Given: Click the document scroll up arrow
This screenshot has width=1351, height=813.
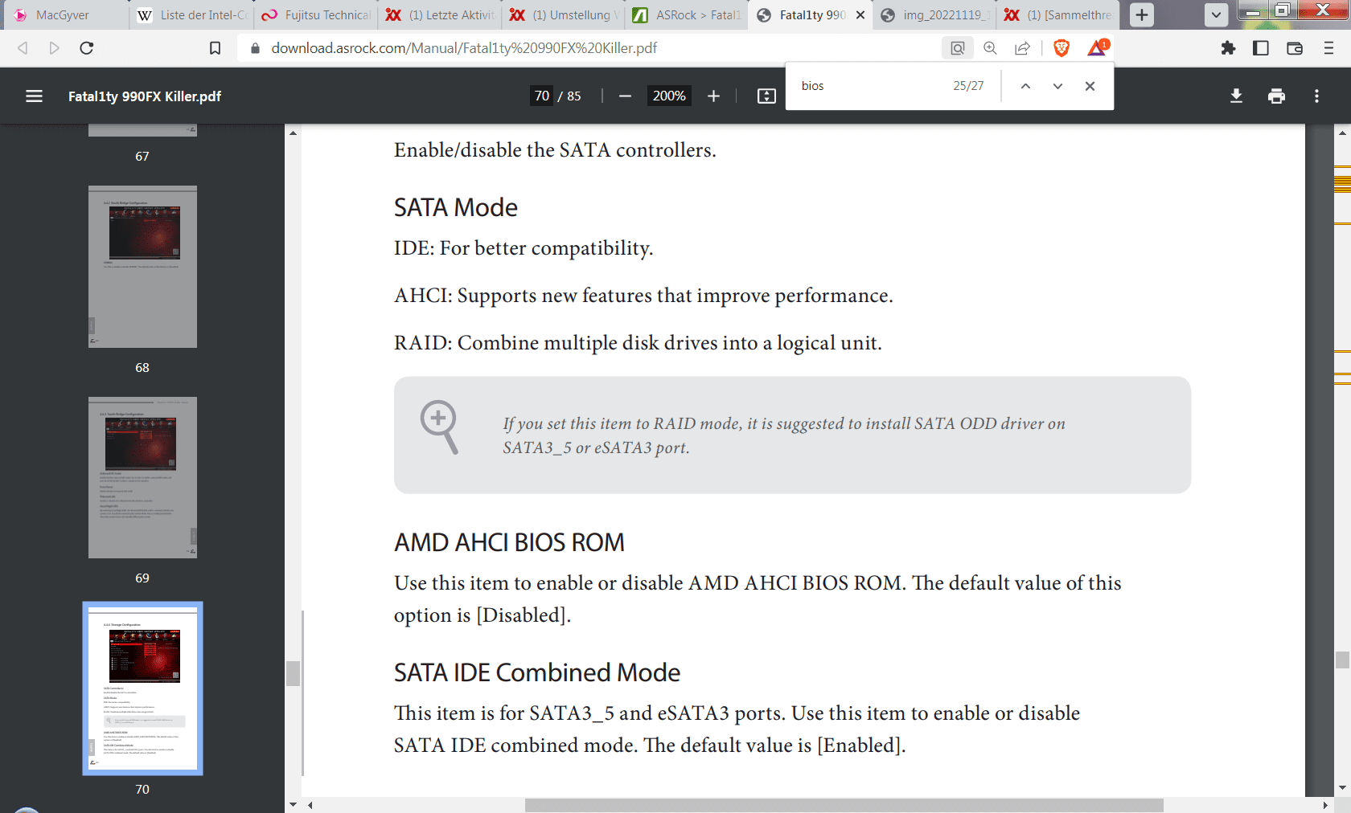Looking at the screenshot, I should click(1342, 133).
